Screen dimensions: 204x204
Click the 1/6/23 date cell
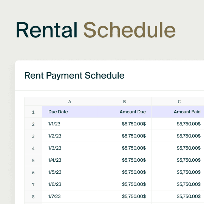70,184
